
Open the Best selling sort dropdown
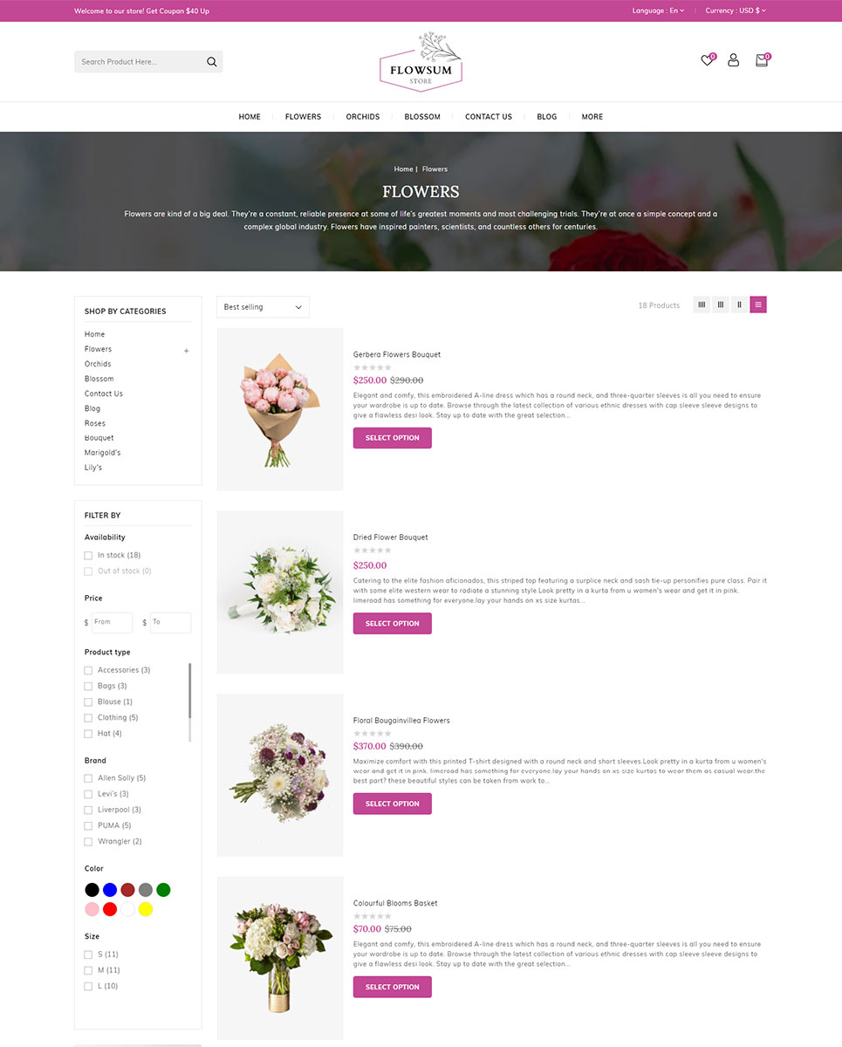[263, 307]
